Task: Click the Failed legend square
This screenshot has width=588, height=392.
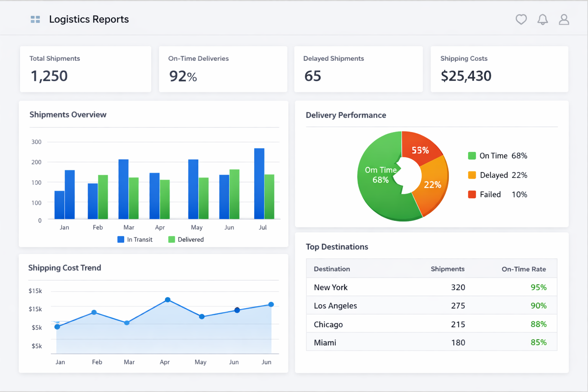Action: 472,194
